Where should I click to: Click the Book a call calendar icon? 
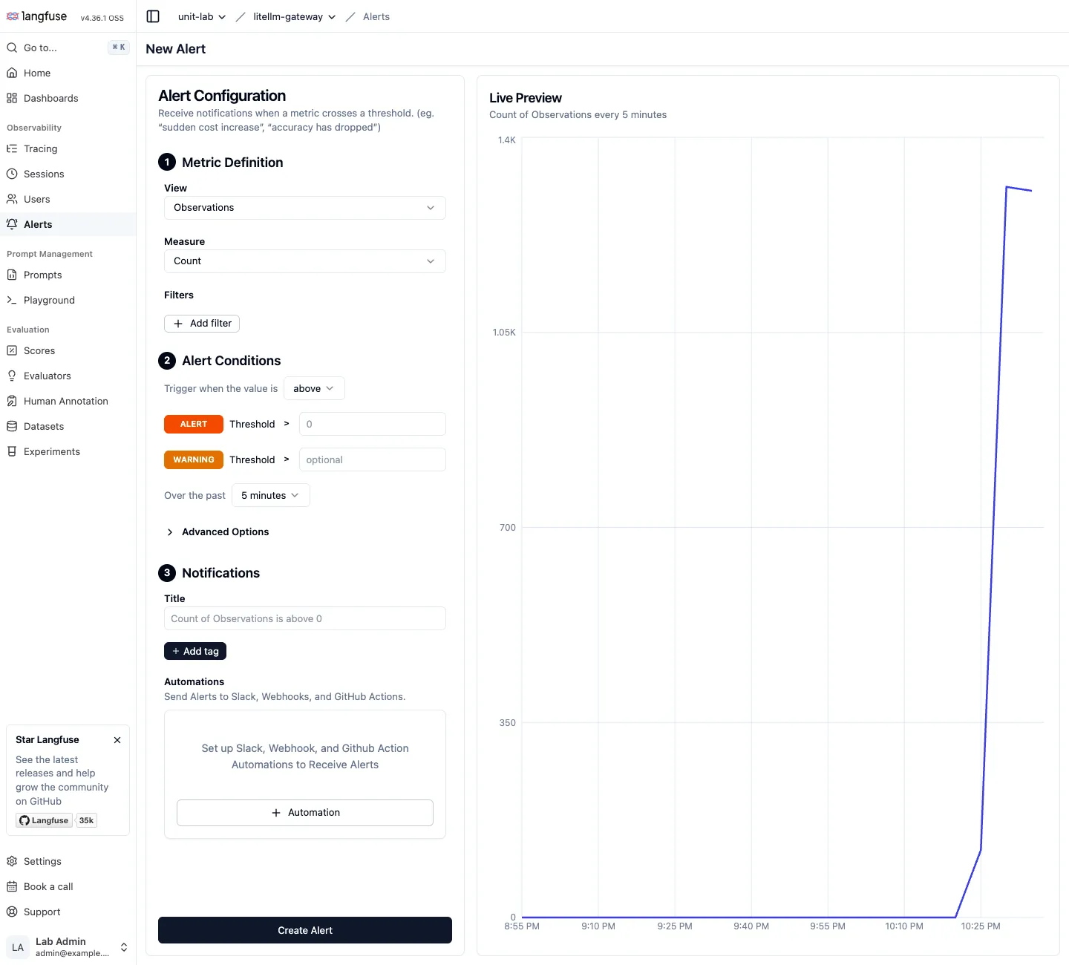(x=12, y=886)
